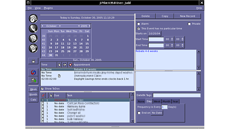
Task: Enable the Alarm checkbox
Action: click(x=139, y=24)
